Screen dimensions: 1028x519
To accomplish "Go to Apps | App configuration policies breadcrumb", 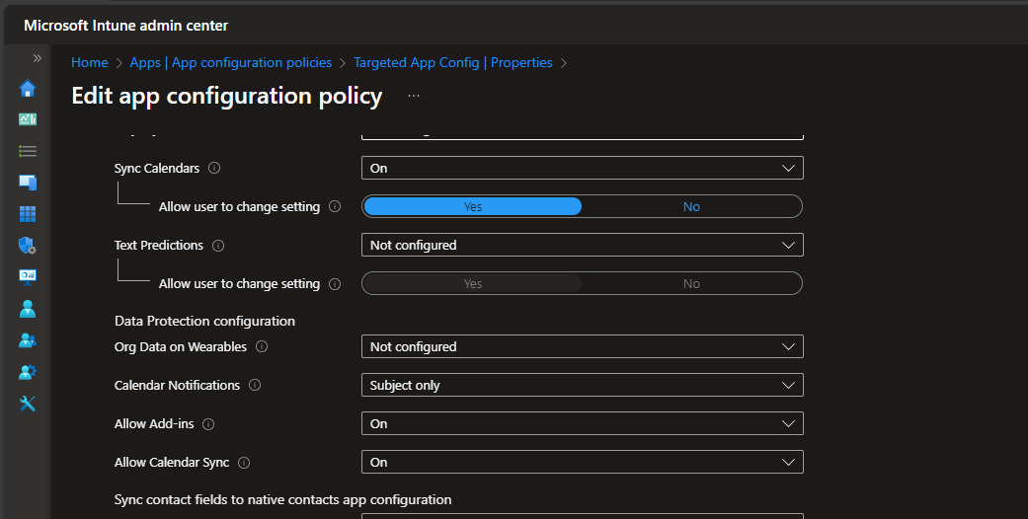I will click(x=231, y=62).
